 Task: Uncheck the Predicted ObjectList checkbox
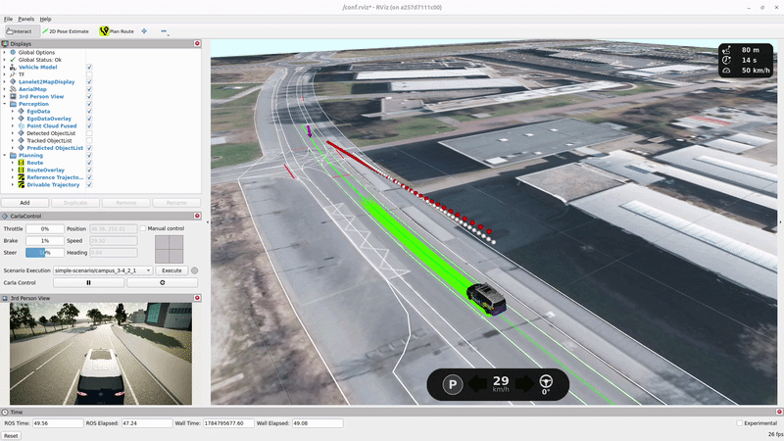pos(89,148)
